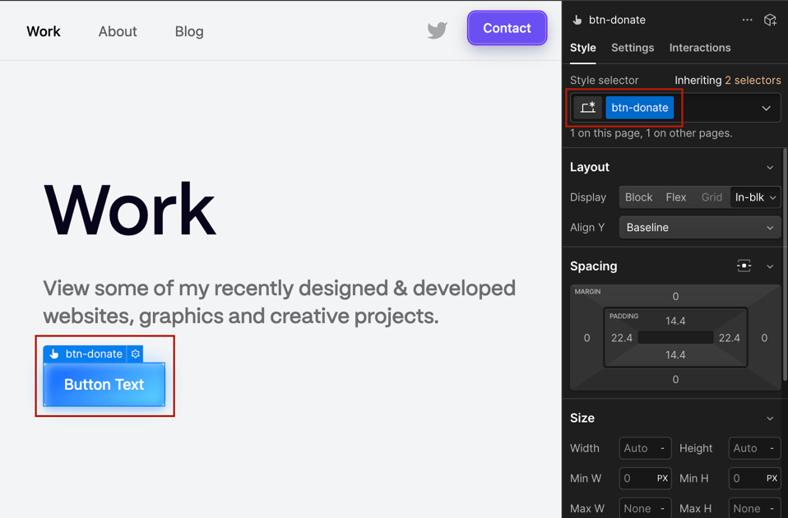Click the spacing edit icon in Spacing header

(x=744, y=266)
